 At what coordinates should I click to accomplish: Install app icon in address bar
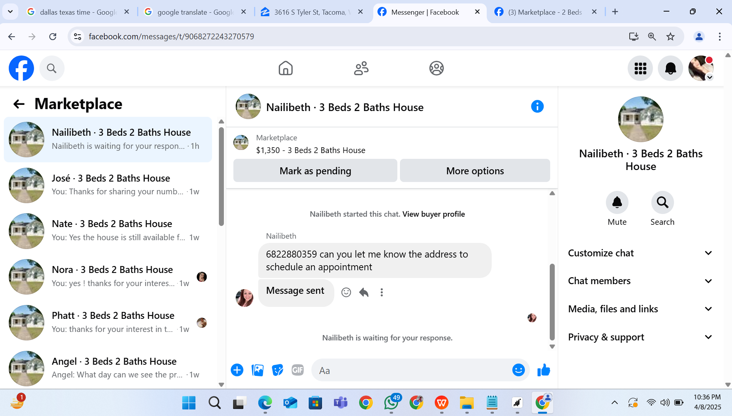pos(633,37)
